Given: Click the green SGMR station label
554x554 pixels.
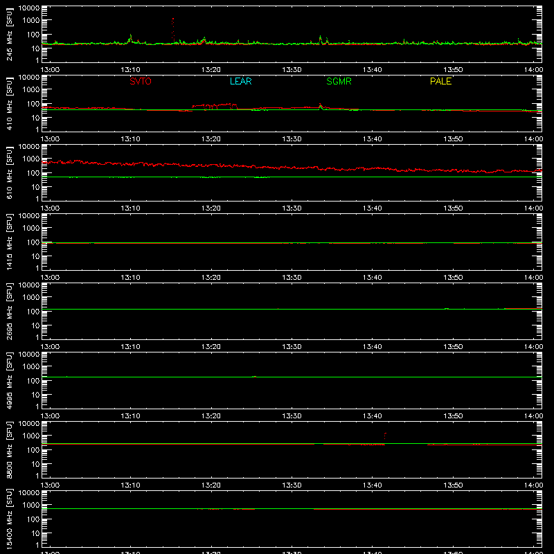Looking at the screenshot, I should [x=339, y=81].
